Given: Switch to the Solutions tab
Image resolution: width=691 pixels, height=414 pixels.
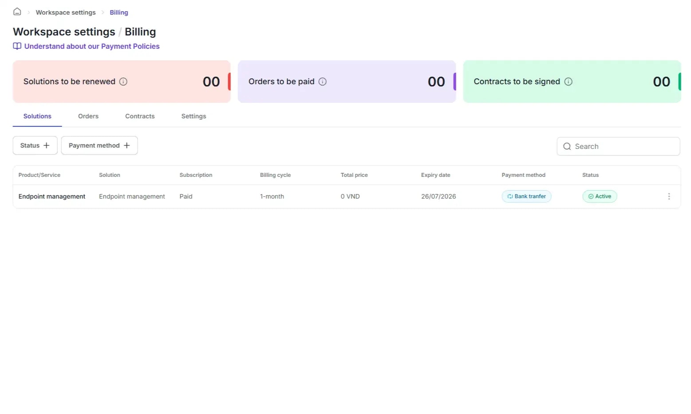Looking at the screenshot, I should point(37,116).
